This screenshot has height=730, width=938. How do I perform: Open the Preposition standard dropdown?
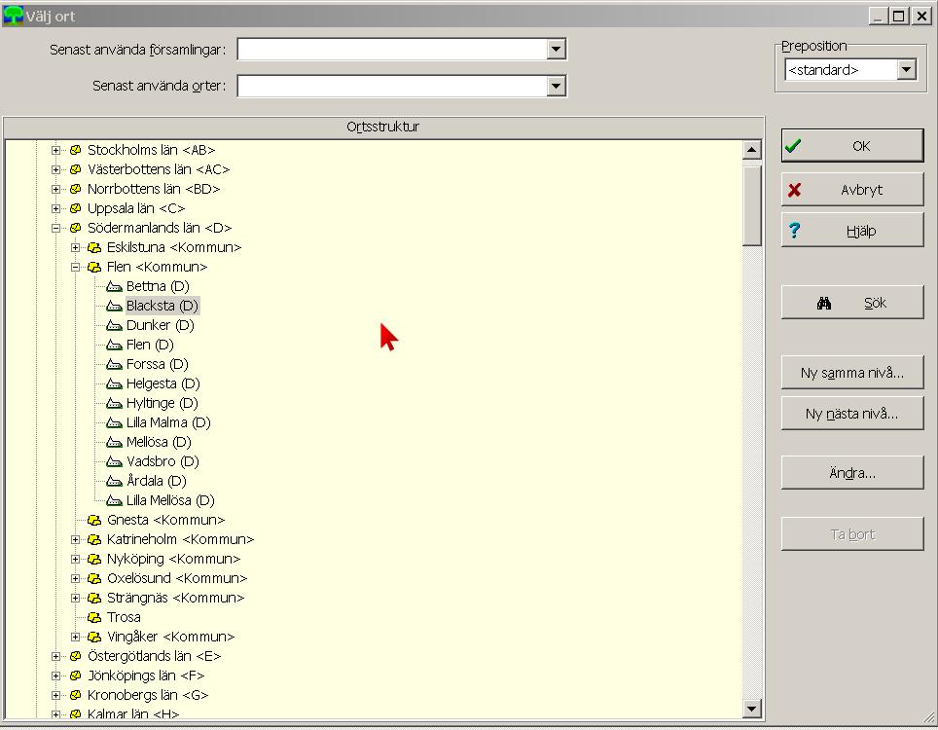tap(906, 70)
